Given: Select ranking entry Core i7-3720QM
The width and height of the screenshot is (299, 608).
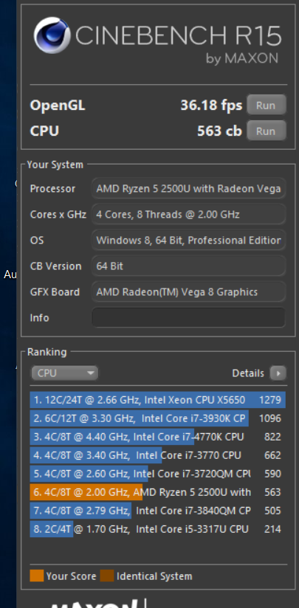Looking at the screenshot, I should pyautogui.click(x=158, y=474).
